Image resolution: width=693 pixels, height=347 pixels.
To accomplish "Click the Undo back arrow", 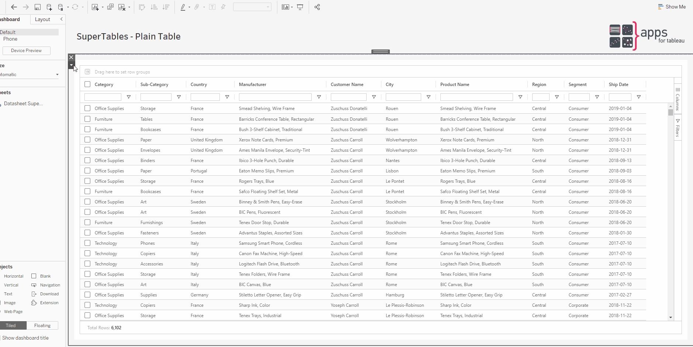I will (14, 7).
